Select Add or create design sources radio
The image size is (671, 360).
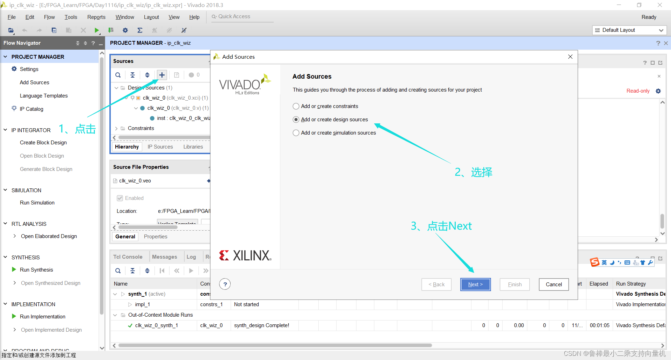click(x=296, y=120)
